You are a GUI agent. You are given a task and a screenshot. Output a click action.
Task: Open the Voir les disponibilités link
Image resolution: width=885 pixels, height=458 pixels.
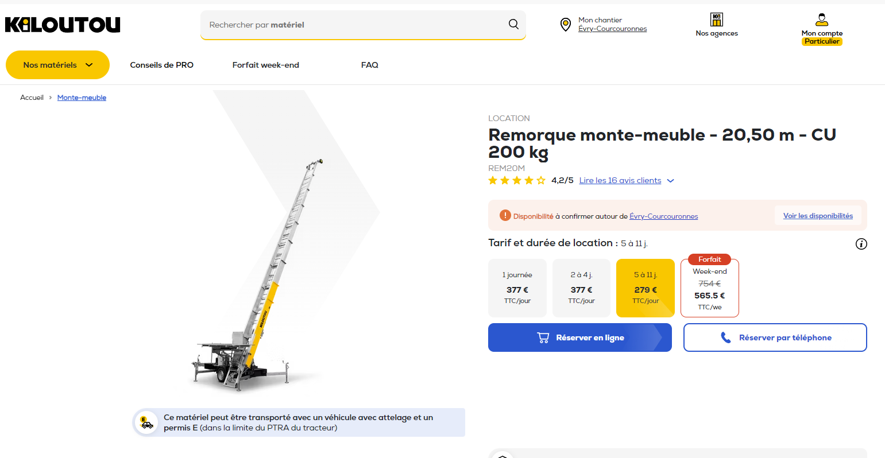pos(818,216)
